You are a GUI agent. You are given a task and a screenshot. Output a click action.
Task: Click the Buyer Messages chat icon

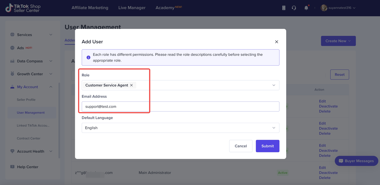point(341,161)
